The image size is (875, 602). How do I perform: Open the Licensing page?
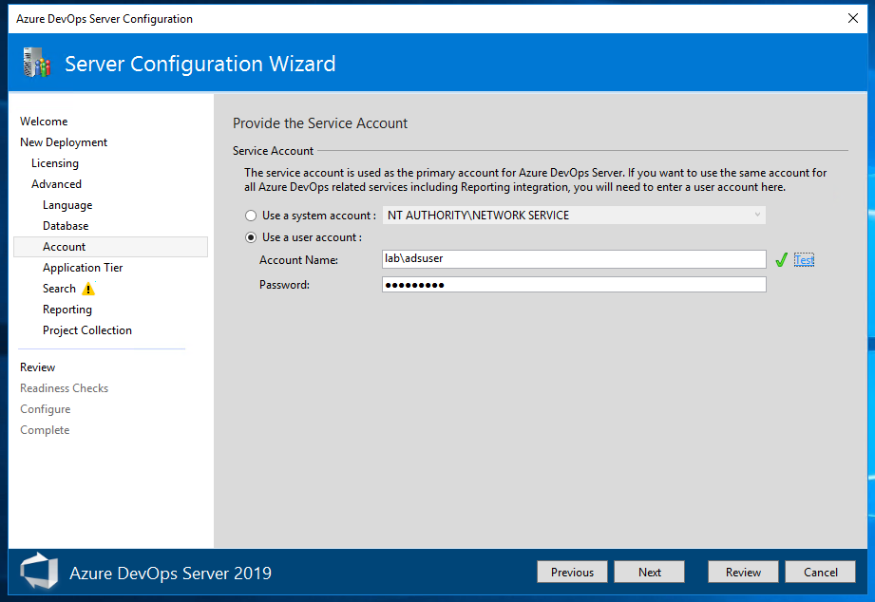(x=55, y=163)
